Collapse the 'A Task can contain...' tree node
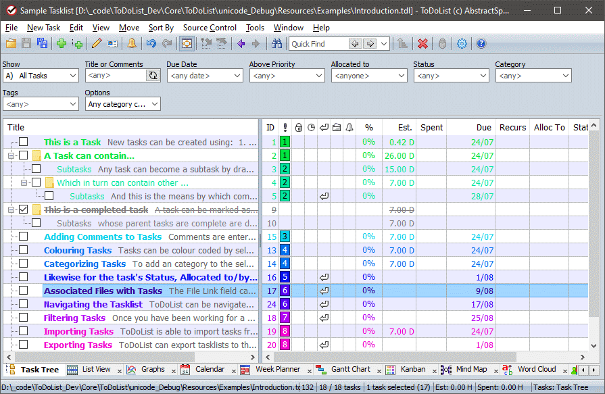Image resolution: width=605 pixels, height=394 pixels. tap(11, 155)
